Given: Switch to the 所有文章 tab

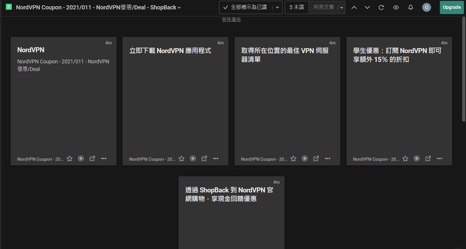Looking at the screenshot, I should 324,7.
